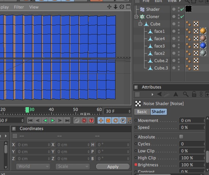Click the Apply button
This screenshot has height=175, width=209.
(113, 167)
